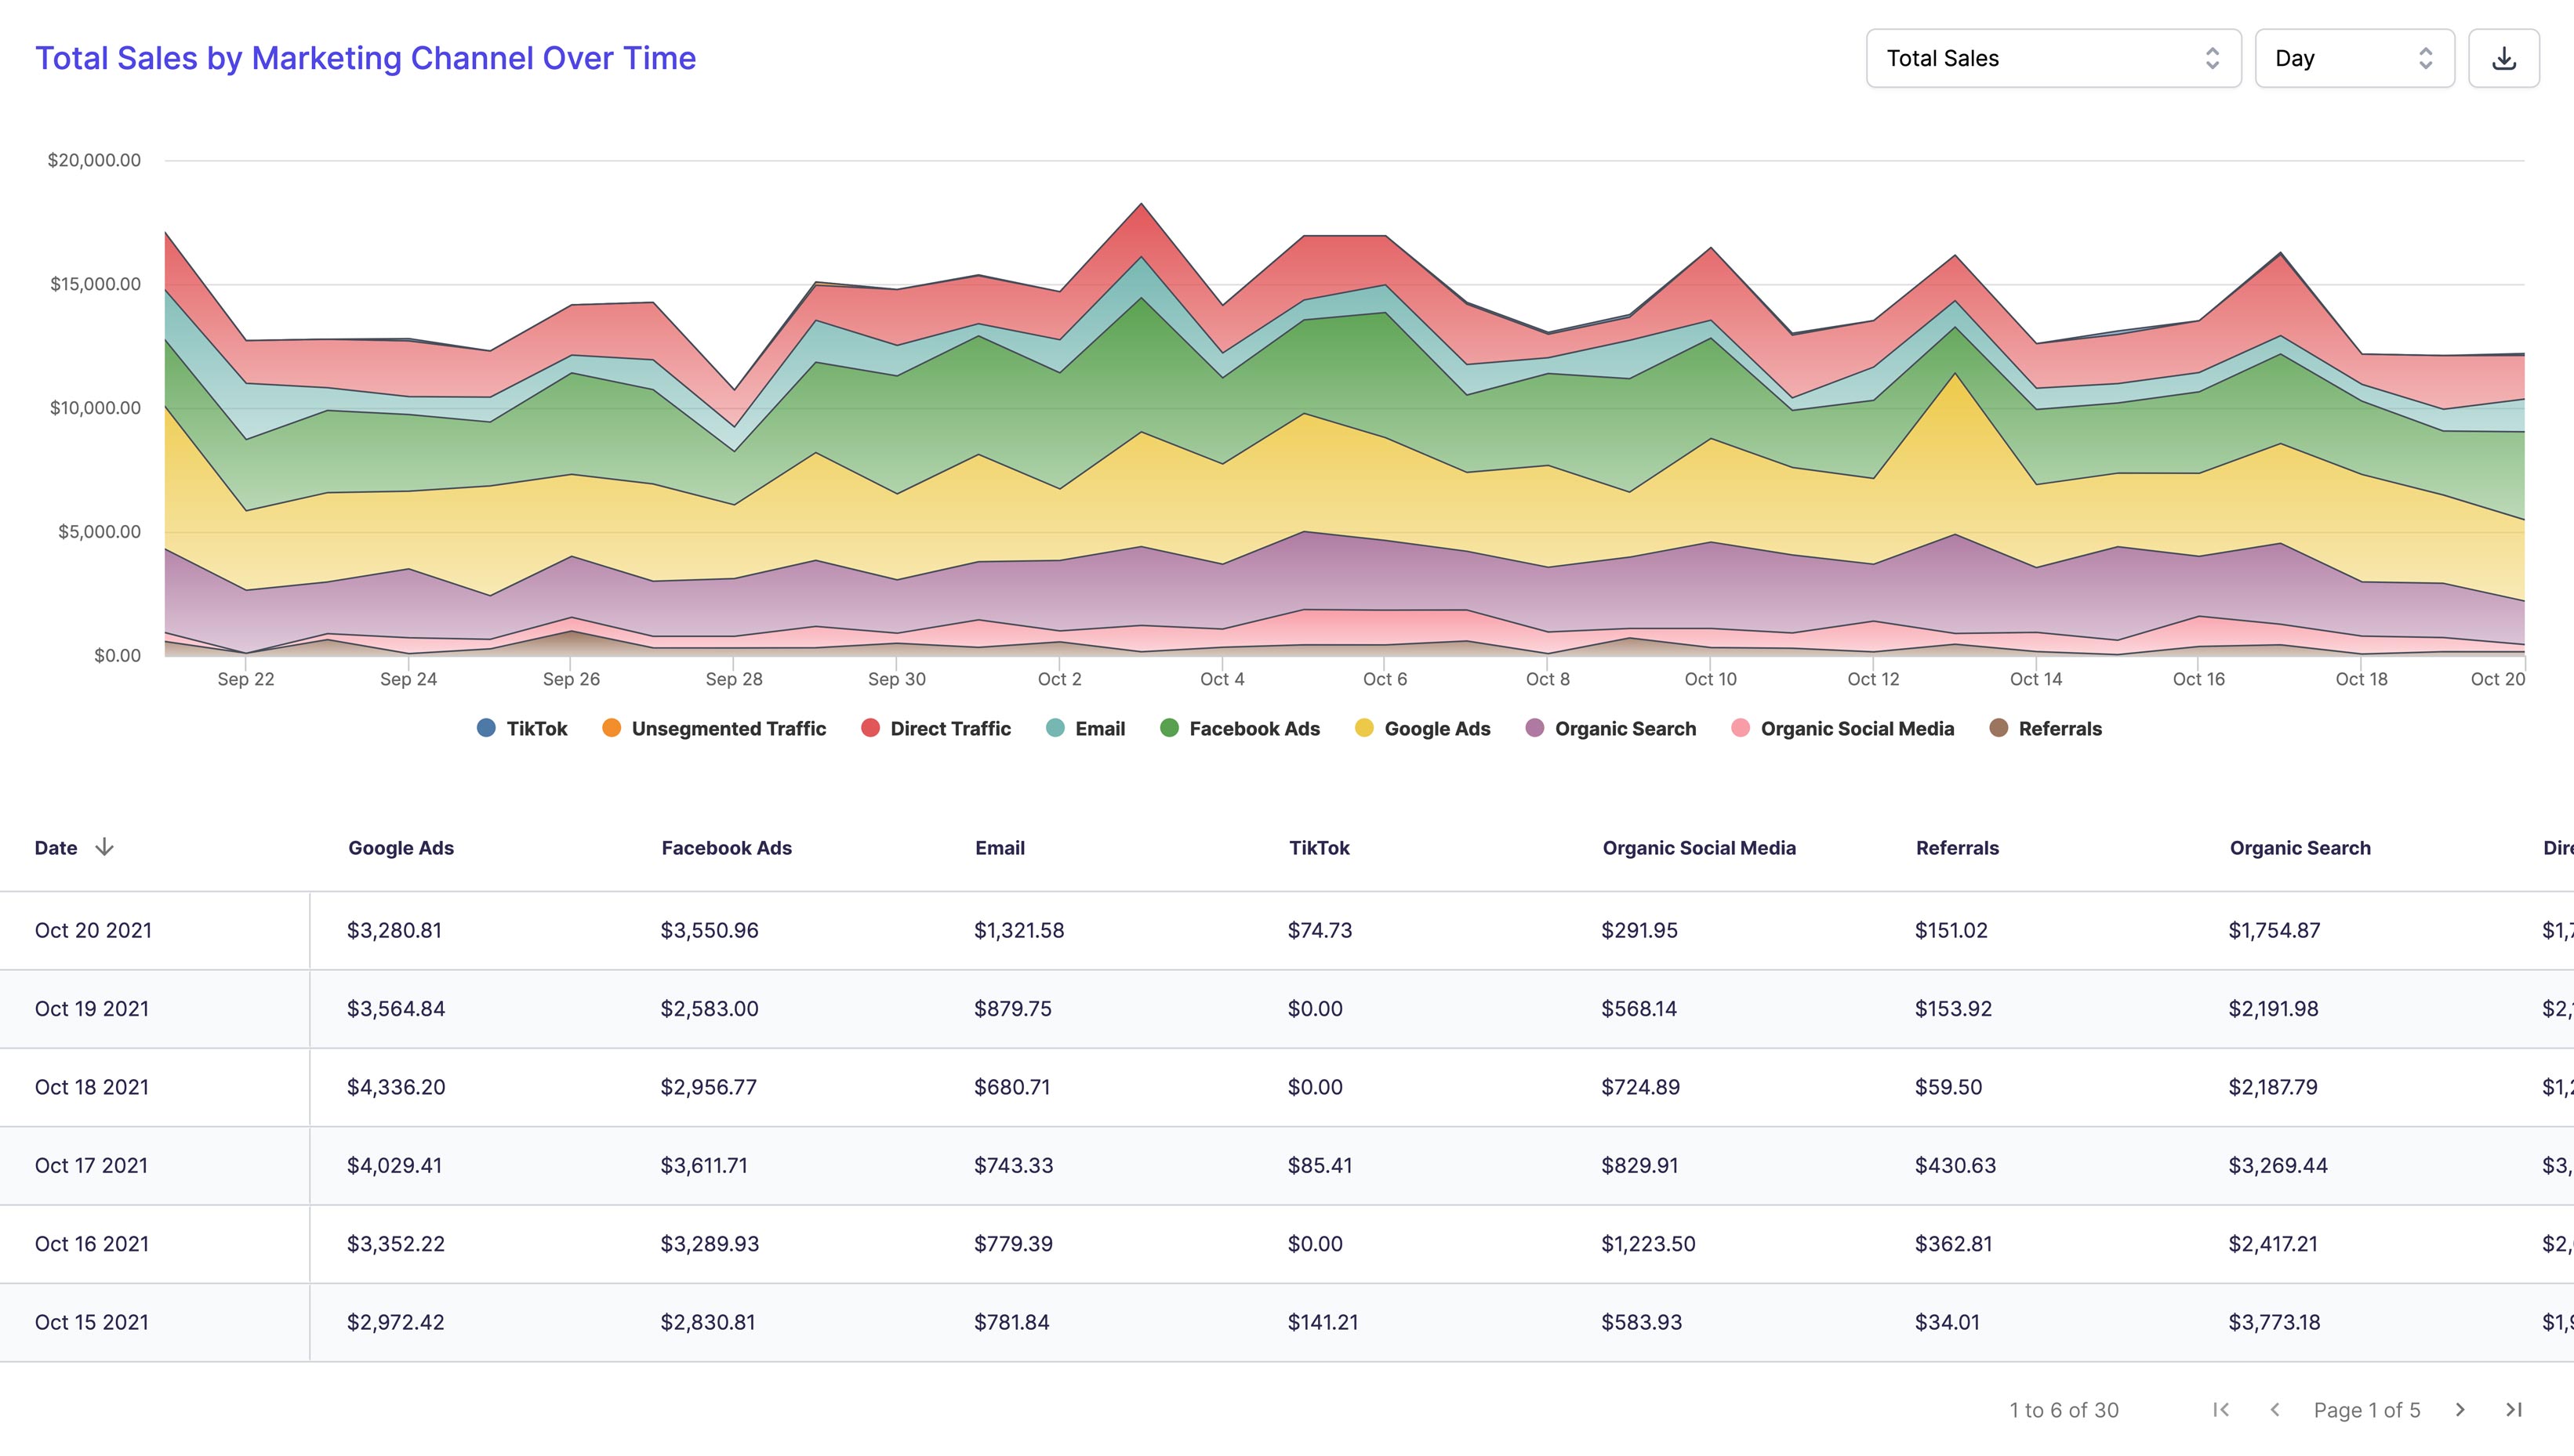Hide the Referrals series from the chart
The image size is (2574, 1456).
pyautogui.click(x=2047, y=728)
